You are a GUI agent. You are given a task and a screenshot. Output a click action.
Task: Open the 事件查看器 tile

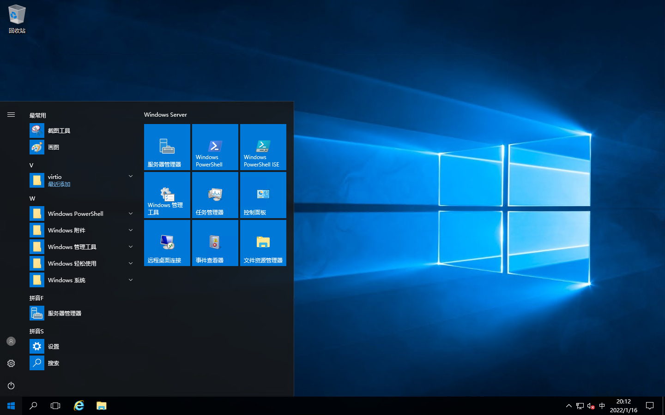215,243
